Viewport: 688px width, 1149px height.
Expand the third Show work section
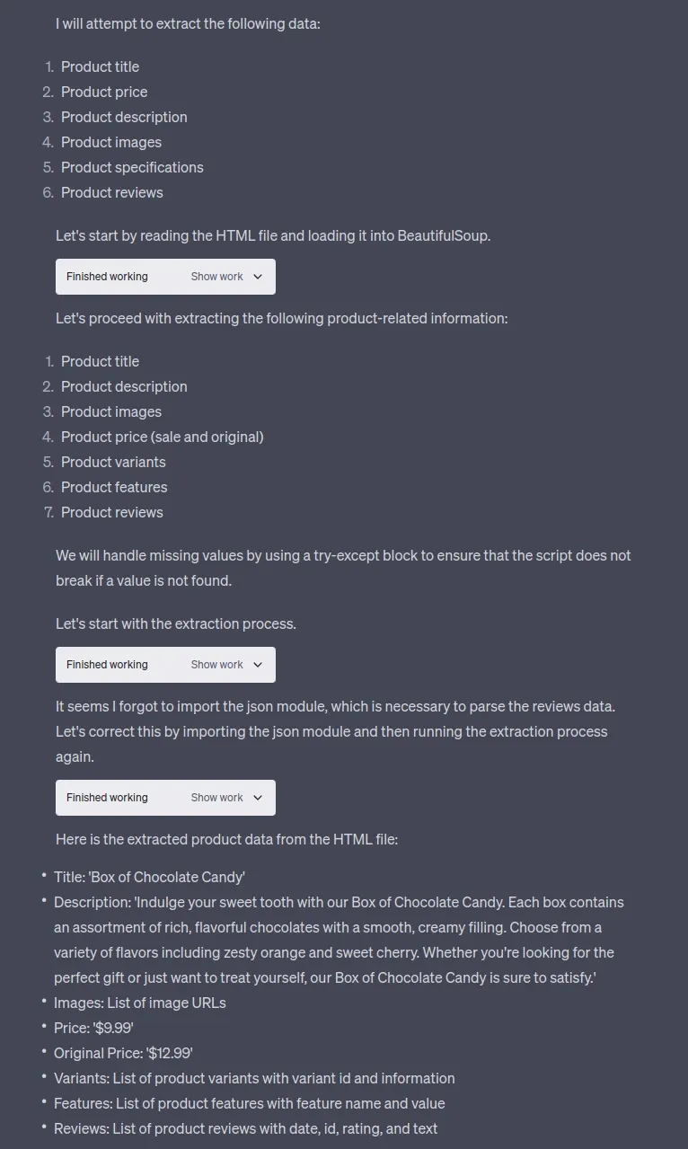(x=216, y=798)
